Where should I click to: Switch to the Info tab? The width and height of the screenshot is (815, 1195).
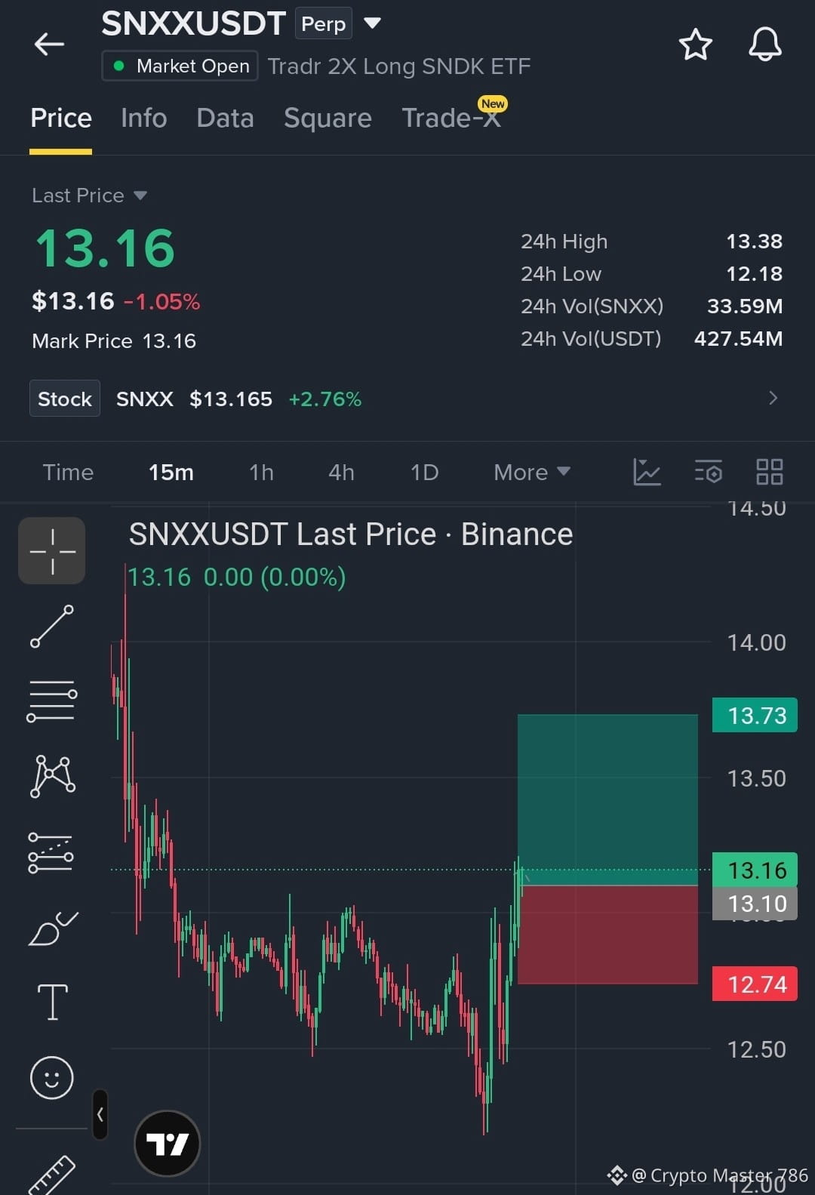coord(143,118)
